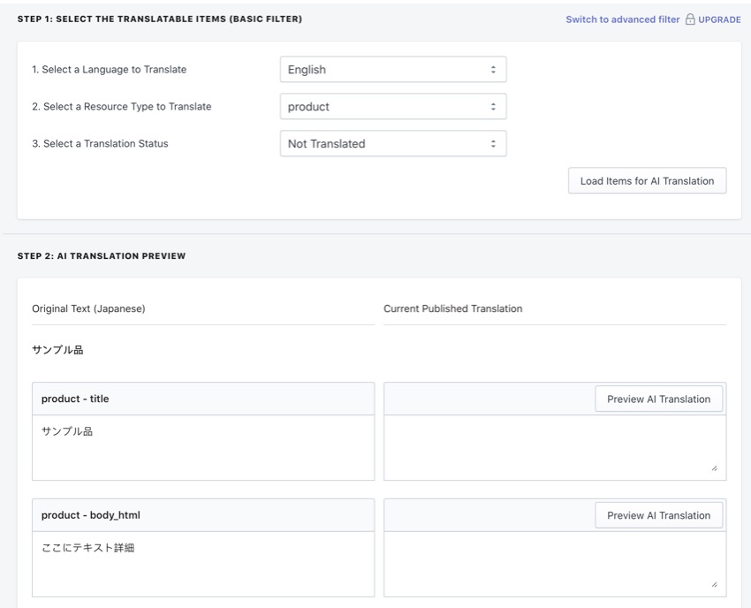Focus the empty title translation text area
Viewport: 751px width, 608px height.
[x=555, y=447]
